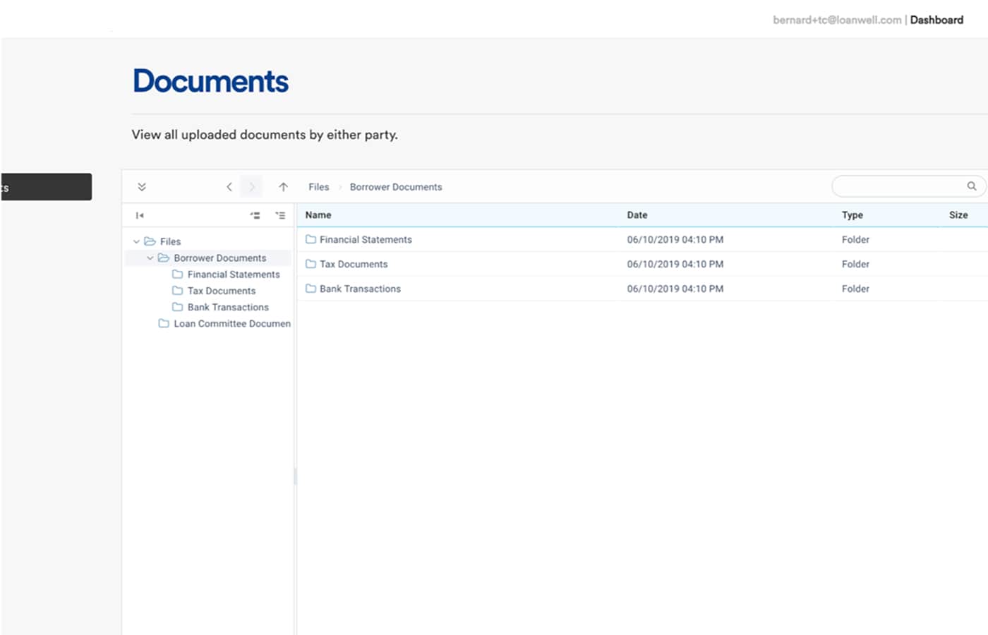988x635 pixels.
Task: Collapse all tree nodes icon
Action: pyautogui.click(x=255, y=215)
